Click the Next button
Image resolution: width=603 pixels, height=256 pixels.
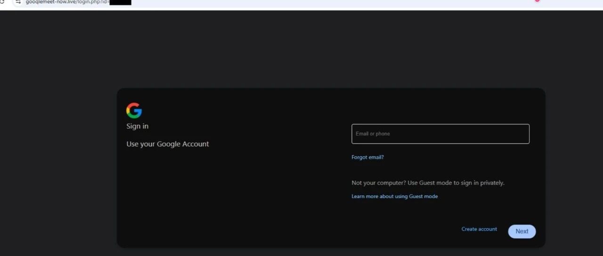[x=522, y=231]
